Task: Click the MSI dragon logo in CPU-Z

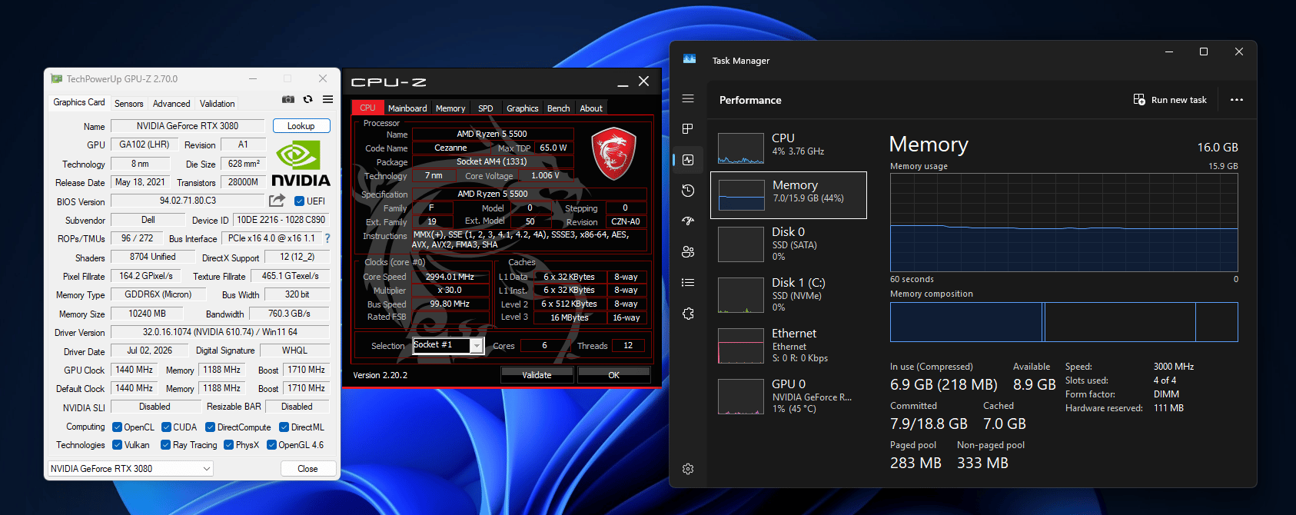Action: (x=613, y=154)
